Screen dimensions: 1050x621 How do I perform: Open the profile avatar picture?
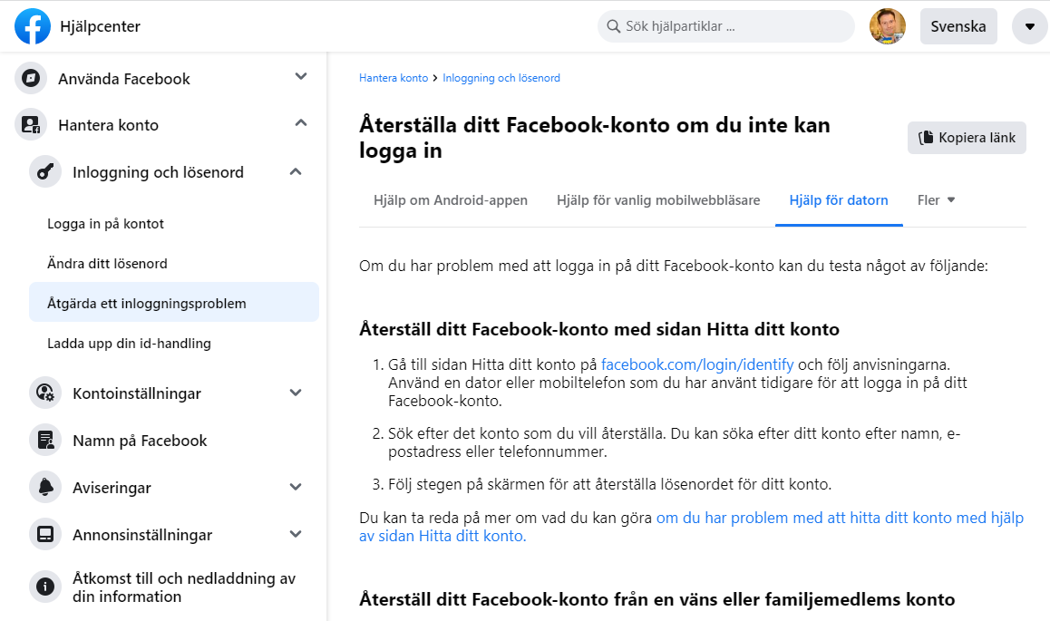click(887, 26)
